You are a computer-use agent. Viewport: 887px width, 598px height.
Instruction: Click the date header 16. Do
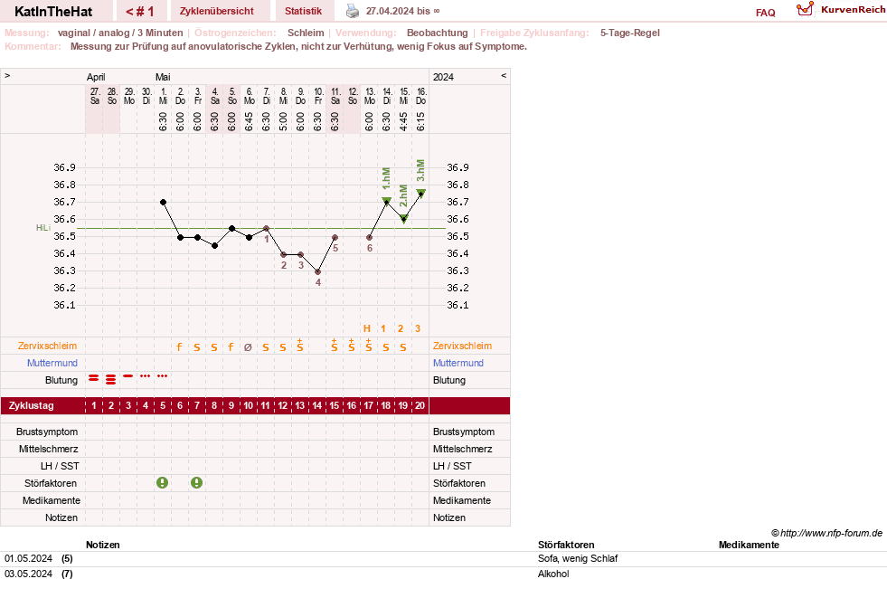click(421, 96)
